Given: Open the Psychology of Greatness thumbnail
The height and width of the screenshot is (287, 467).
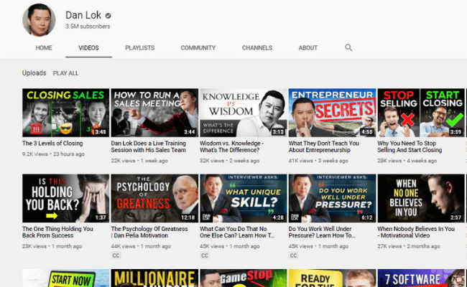Looking at the screenshot, I should click(154, 198).
